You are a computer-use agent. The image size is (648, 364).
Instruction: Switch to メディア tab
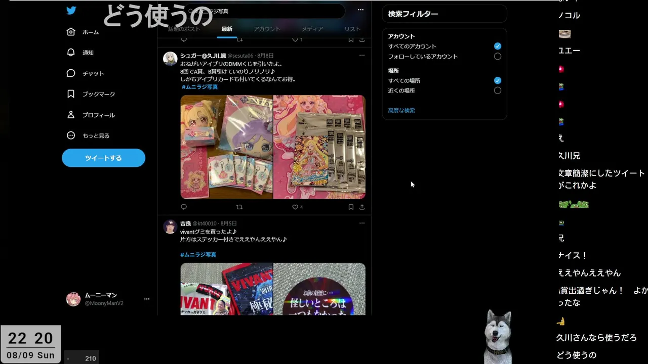(x=312, y=29)
